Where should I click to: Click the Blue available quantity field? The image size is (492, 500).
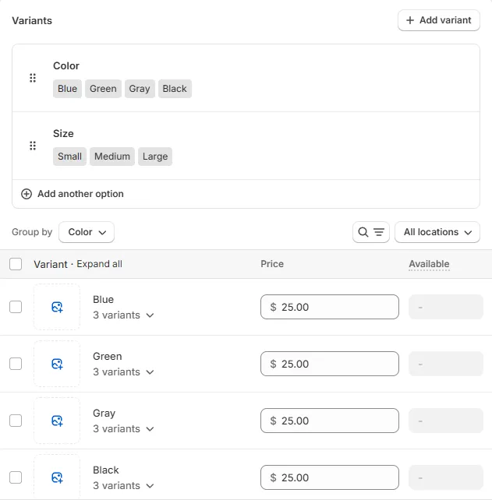click(446, 307)
